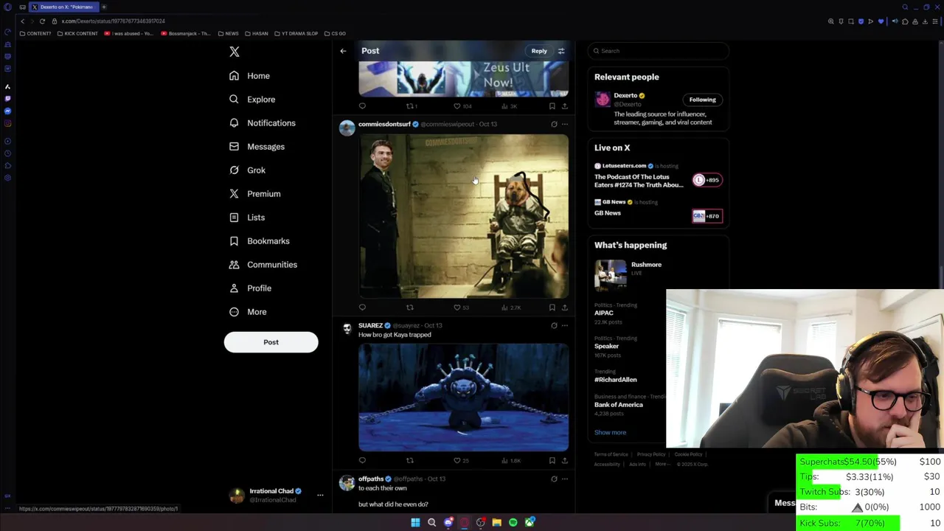Expand the More menu in sidebar
This screenshot has width=944, height=531.
(249, 312)
